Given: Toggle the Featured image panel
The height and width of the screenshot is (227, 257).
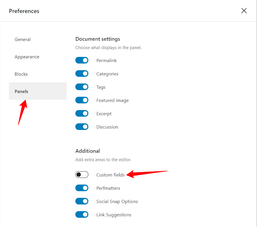Looking at the screenshot, I should (x=82, y=100).
